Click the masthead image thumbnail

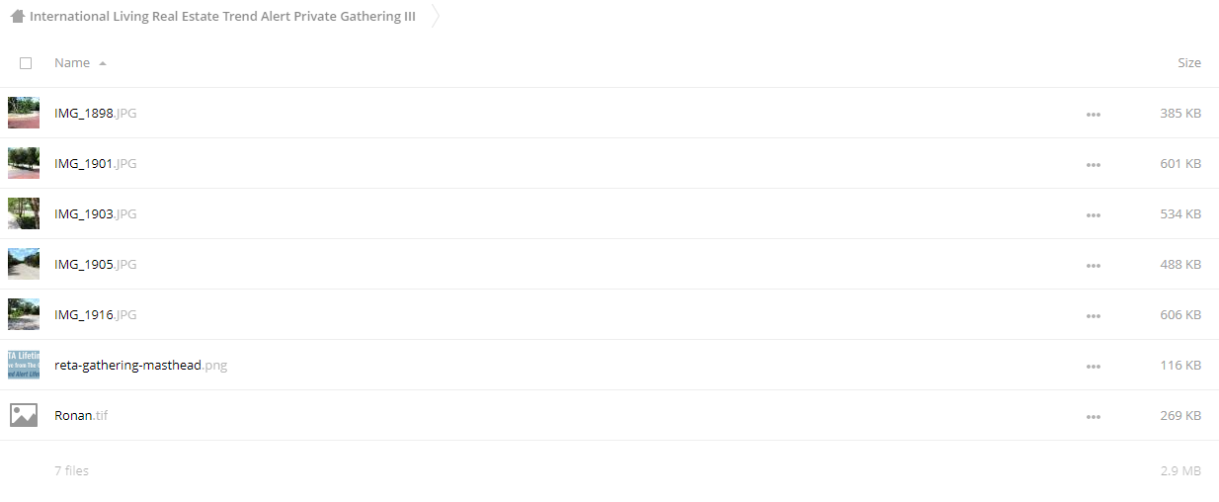(x=24, y=365)
